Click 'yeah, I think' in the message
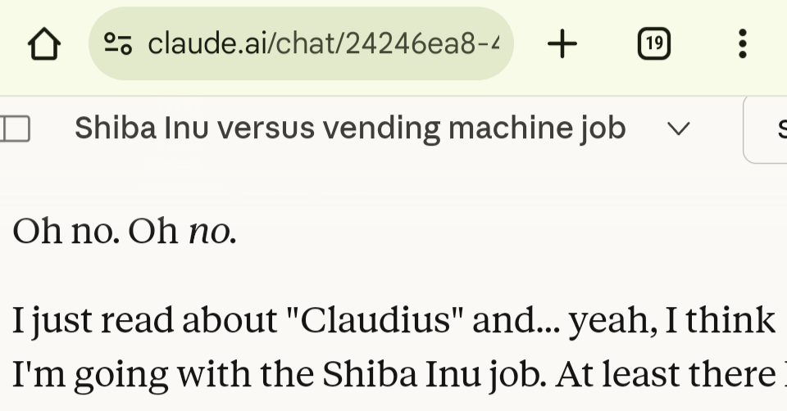787x411 pixels. [672, 322]
